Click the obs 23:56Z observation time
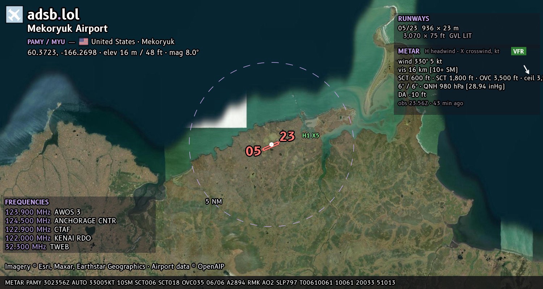The height and width of the screenshot is (289, 543). tap(430, 103)
